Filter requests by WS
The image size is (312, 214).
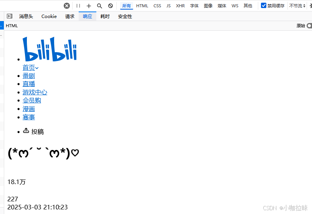click(235, 6)
